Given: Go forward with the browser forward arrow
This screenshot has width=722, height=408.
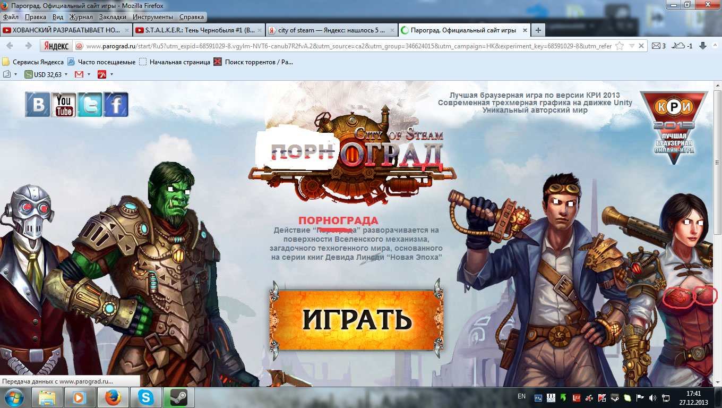Looking at the screenshot, I should (x=28, y=46).
